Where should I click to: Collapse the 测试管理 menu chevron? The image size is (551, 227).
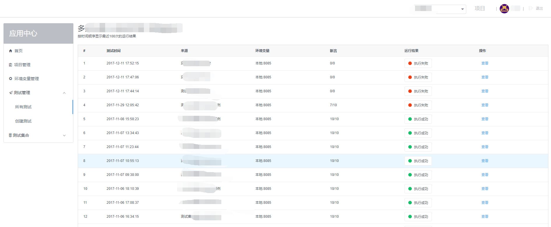click(64, 93)
